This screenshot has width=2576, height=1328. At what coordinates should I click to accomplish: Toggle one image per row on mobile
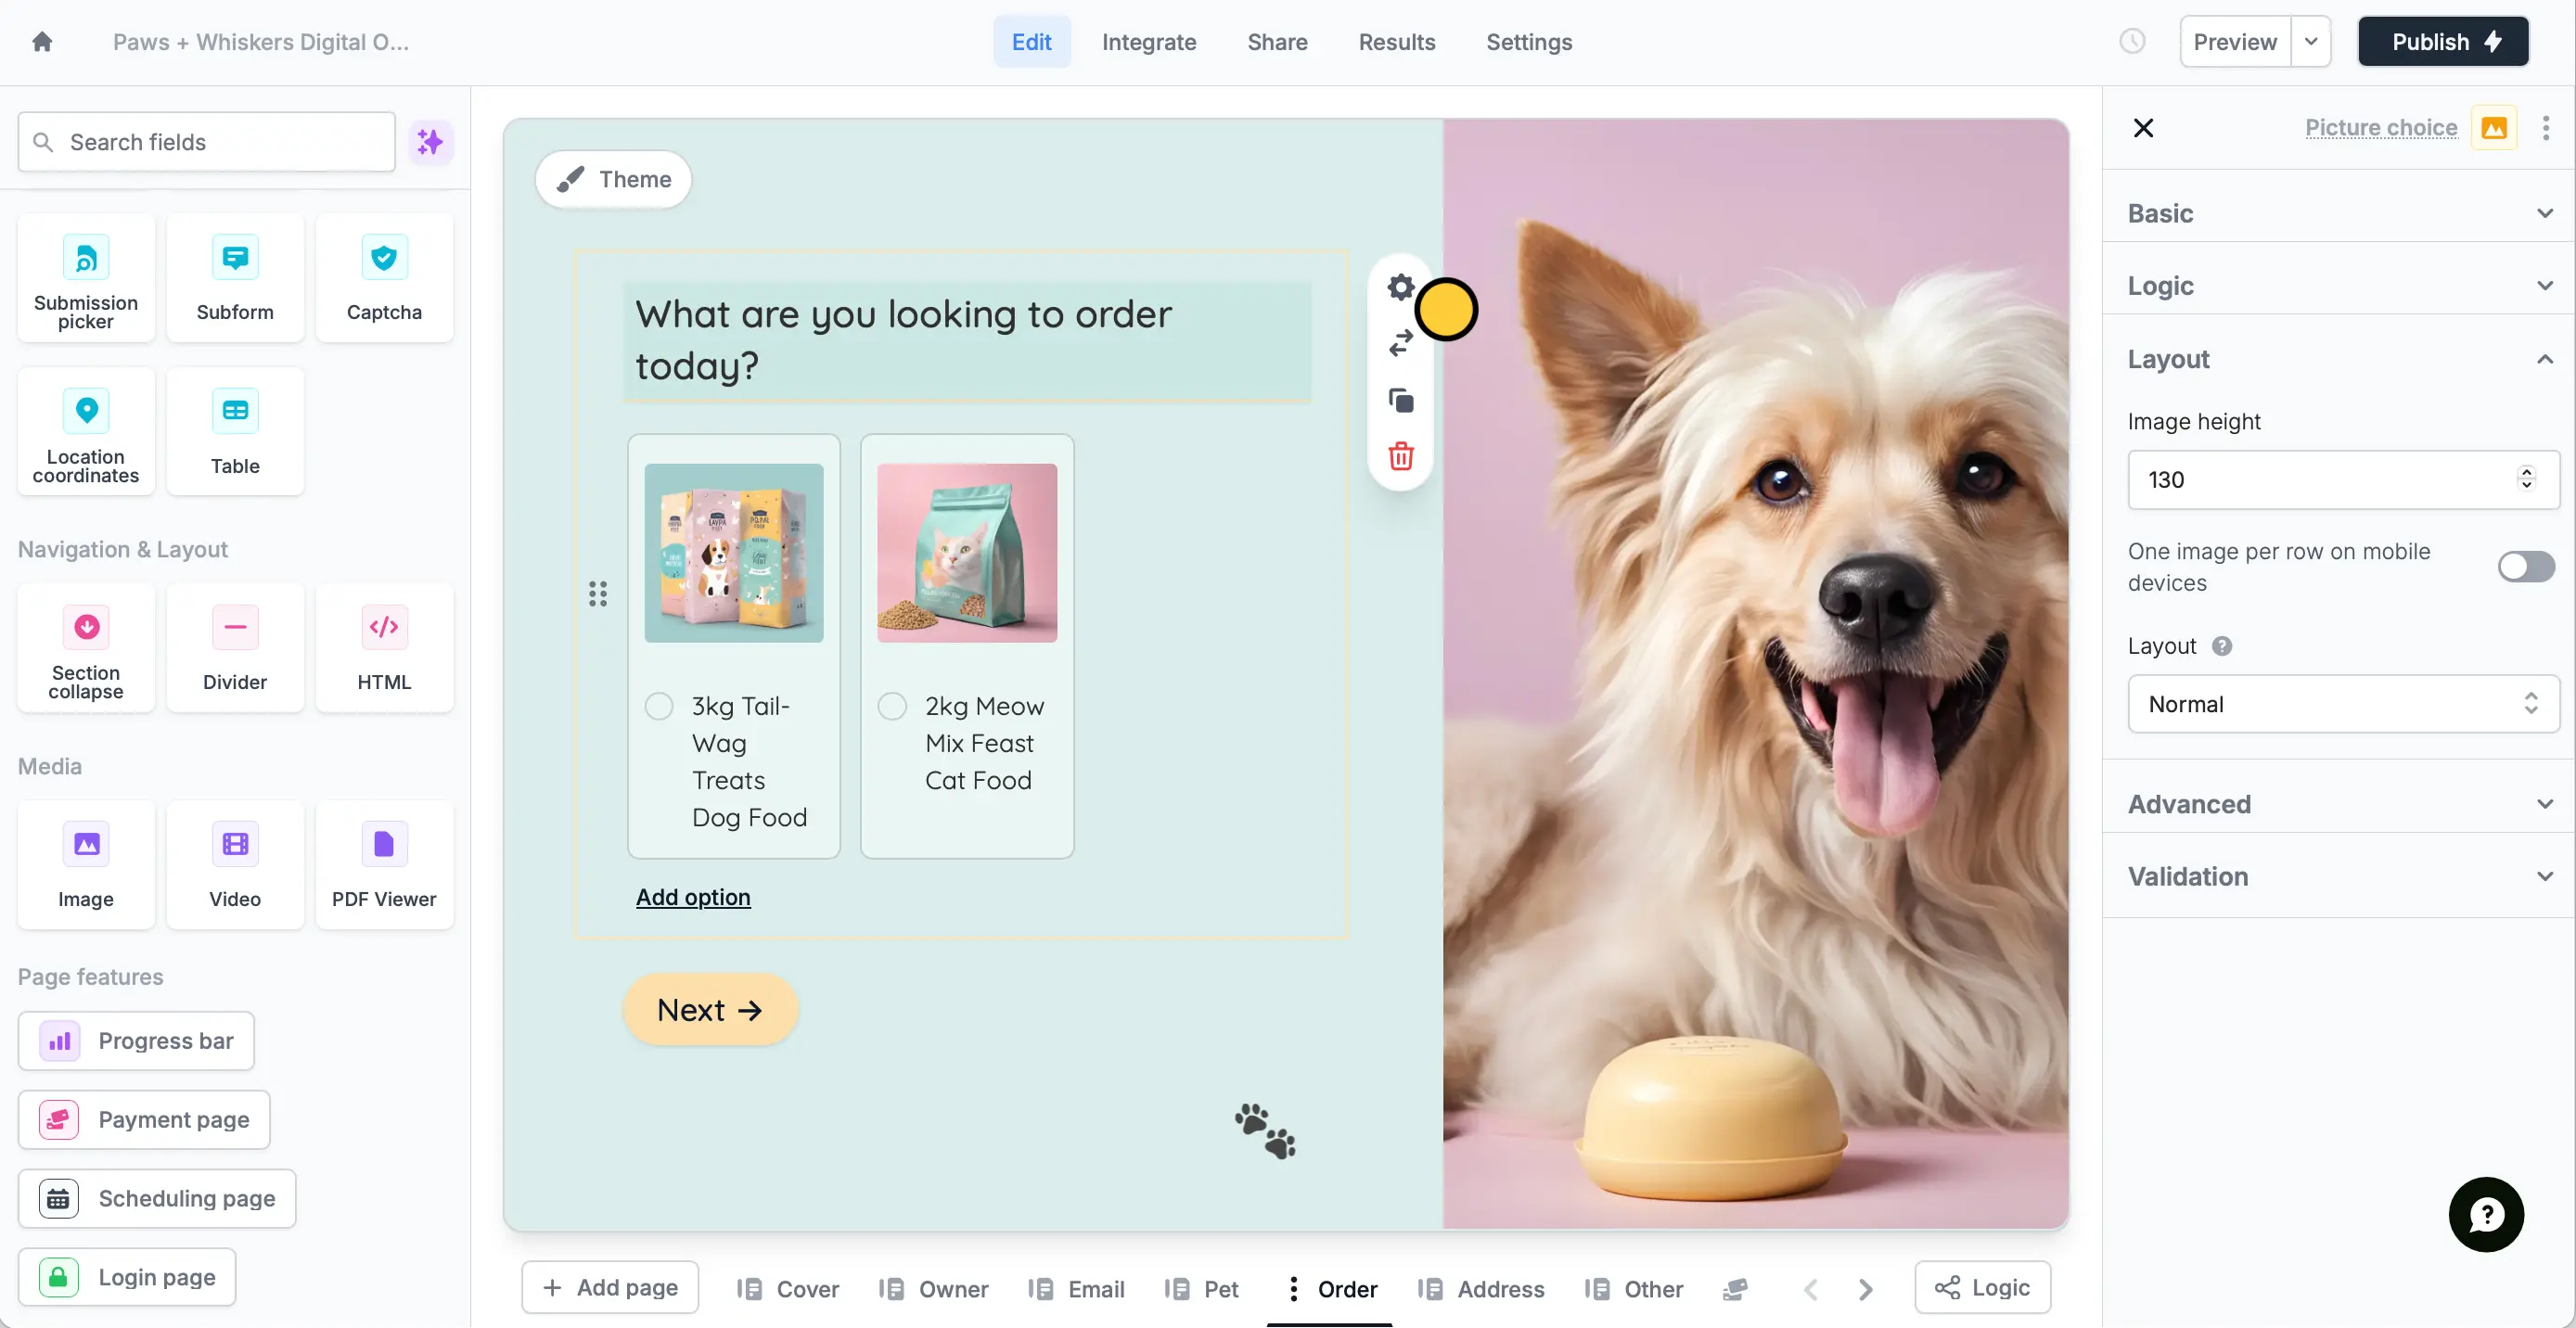(x=2525, y=567)
